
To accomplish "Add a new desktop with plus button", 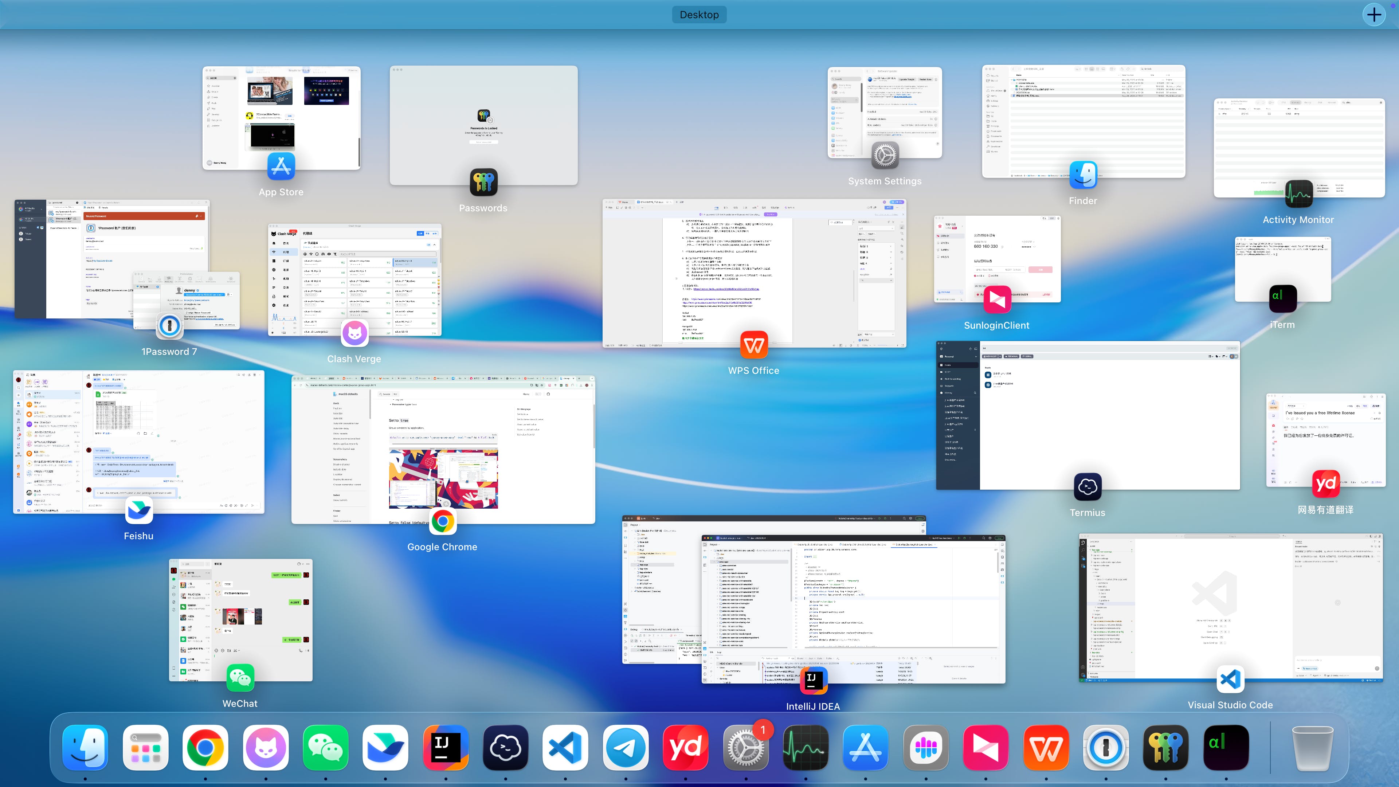I will coord(1374,15).
